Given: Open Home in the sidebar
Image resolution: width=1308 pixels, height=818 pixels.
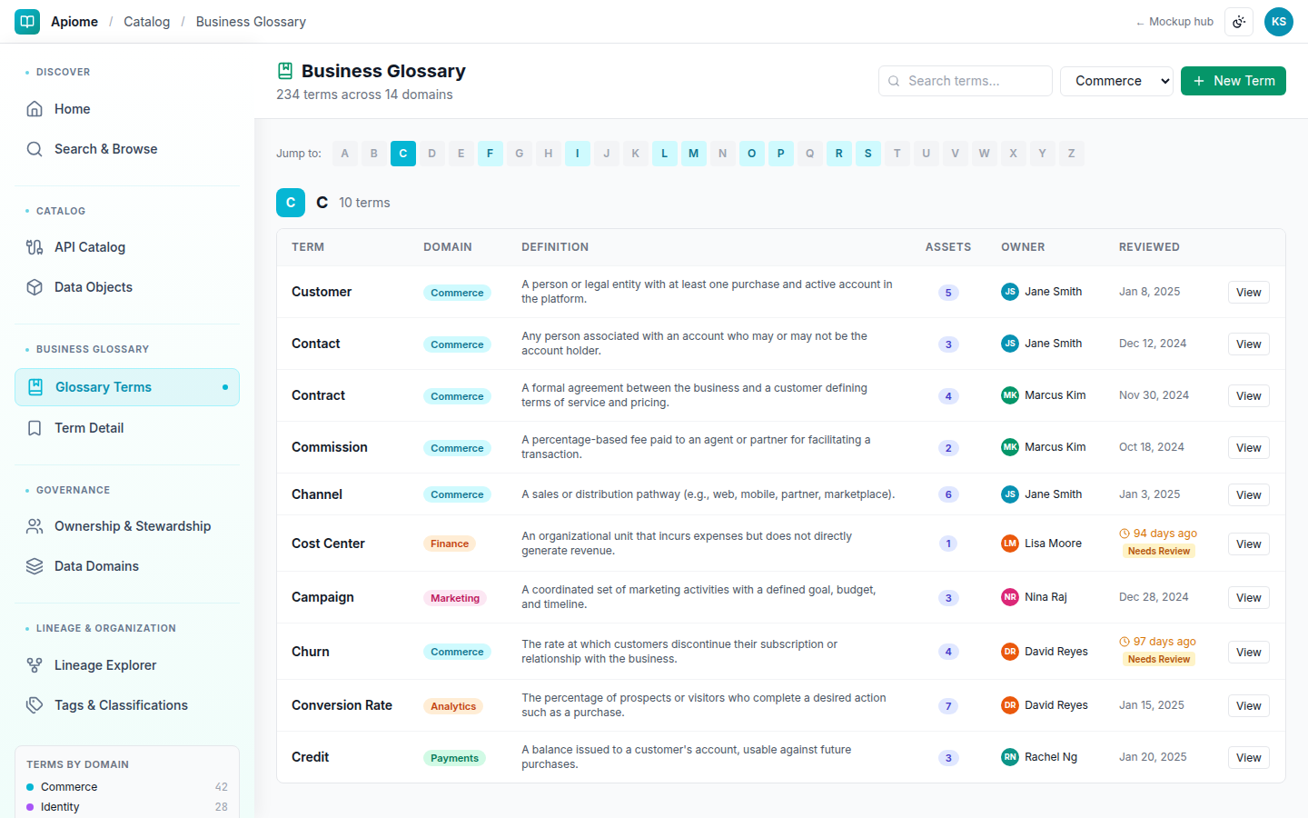Looking at the screenshot, I should (x=127, y=109).
